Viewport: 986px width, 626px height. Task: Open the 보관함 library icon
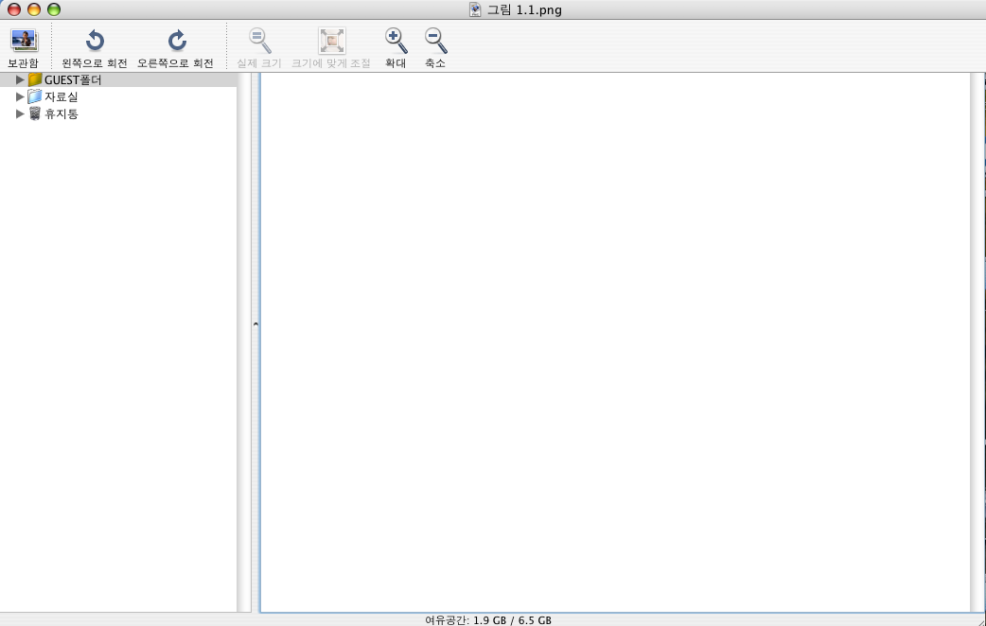point(23,41)
